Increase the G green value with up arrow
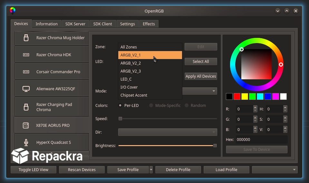This screenshot has width=309, height=183. pos(255,118)
